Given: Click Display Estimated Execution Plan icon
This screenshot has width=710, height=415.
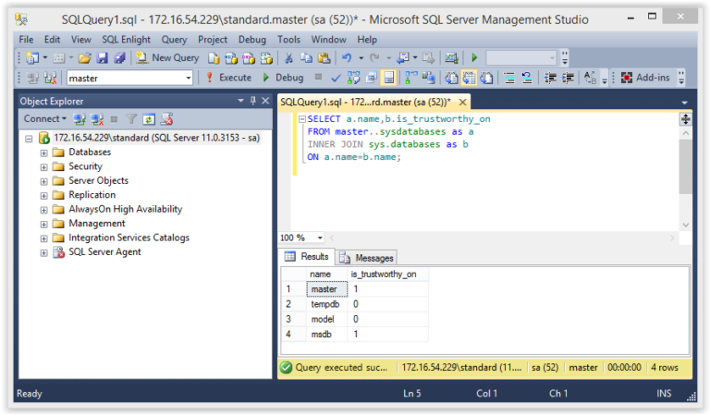Looking at the screenshot, I should click(353, 78).
